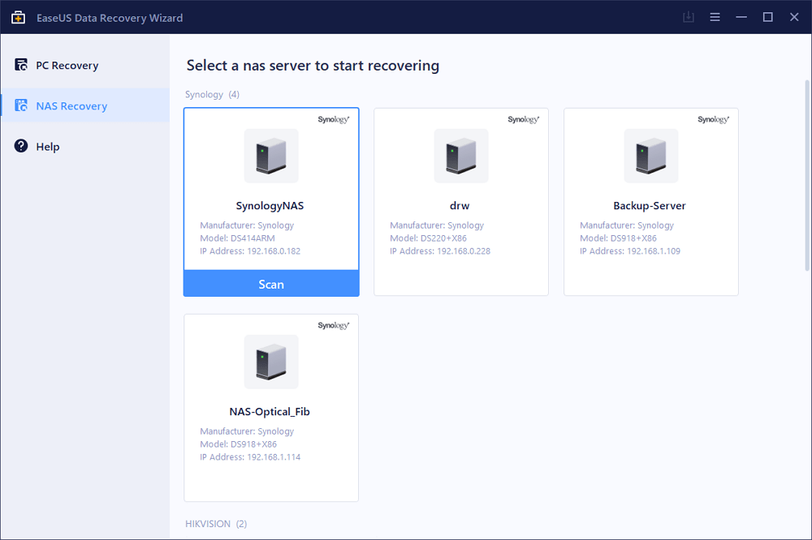Image resolution: width=812 pixels, height=540 pixels.
Task: Maximize the EaseUS window
Action: click(767, 17)
